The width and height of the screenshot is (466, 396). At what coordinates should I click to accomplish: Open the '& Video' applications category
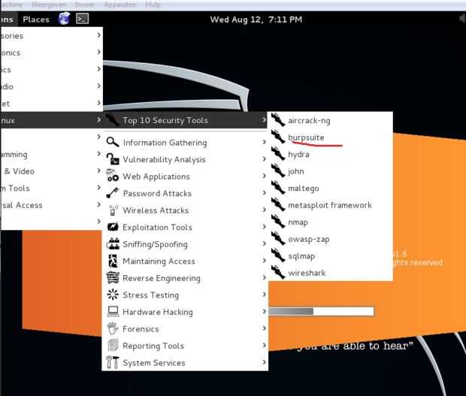click(51, 171)
